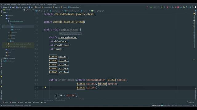The height and width of the screenshot is (110, 197).
Task: Switch to the UtilResource.java tab
Action: click(42, 11)
